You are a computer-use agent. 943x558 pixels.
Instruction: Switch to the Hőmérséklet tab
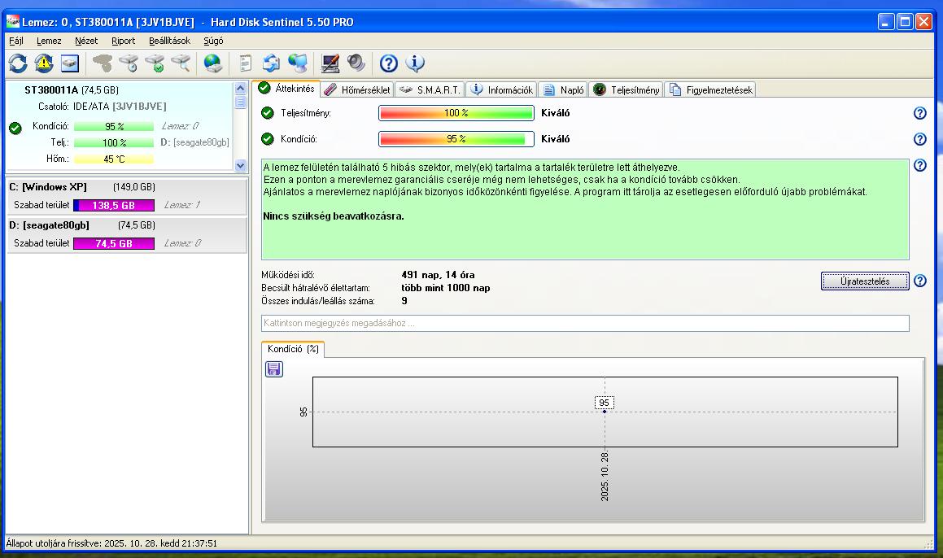(357, 89)
